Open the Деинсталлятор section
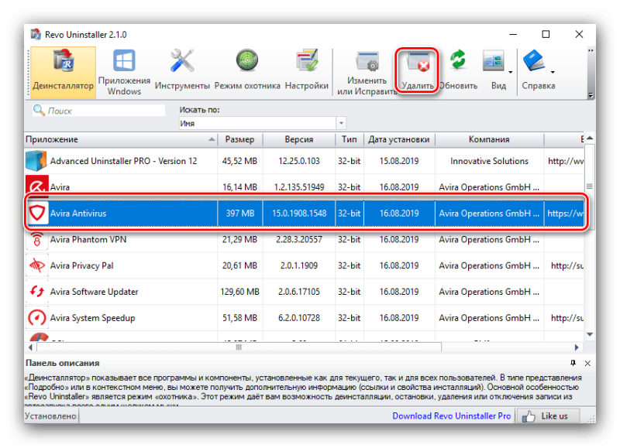Screen dimensions: 620x448 pyautogui.click(x=63, y=72)
